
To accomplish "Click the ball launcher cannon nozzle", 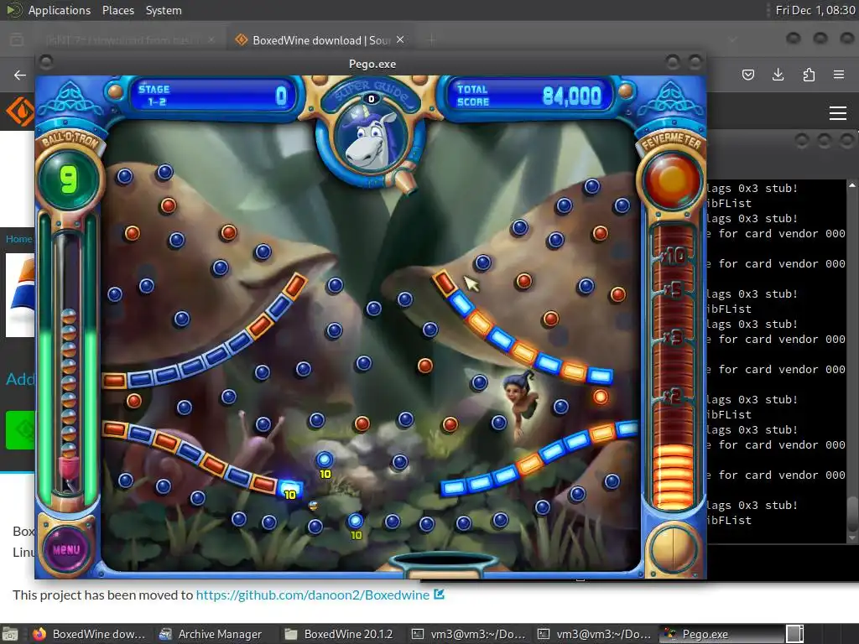I will [405, 181].
